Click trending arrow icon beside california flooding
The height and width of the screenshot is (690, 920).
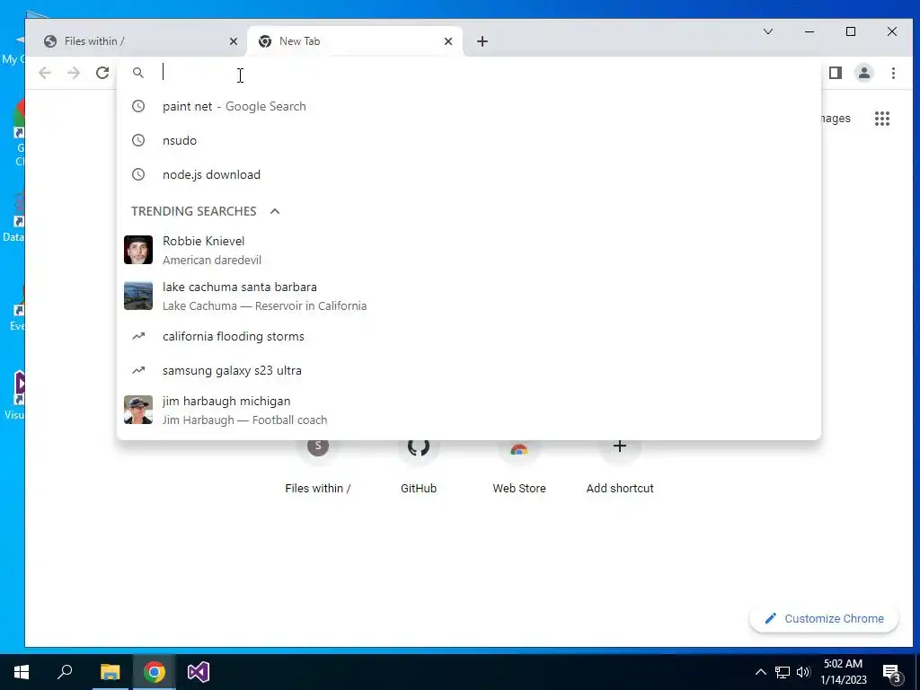tap(138, 336)
